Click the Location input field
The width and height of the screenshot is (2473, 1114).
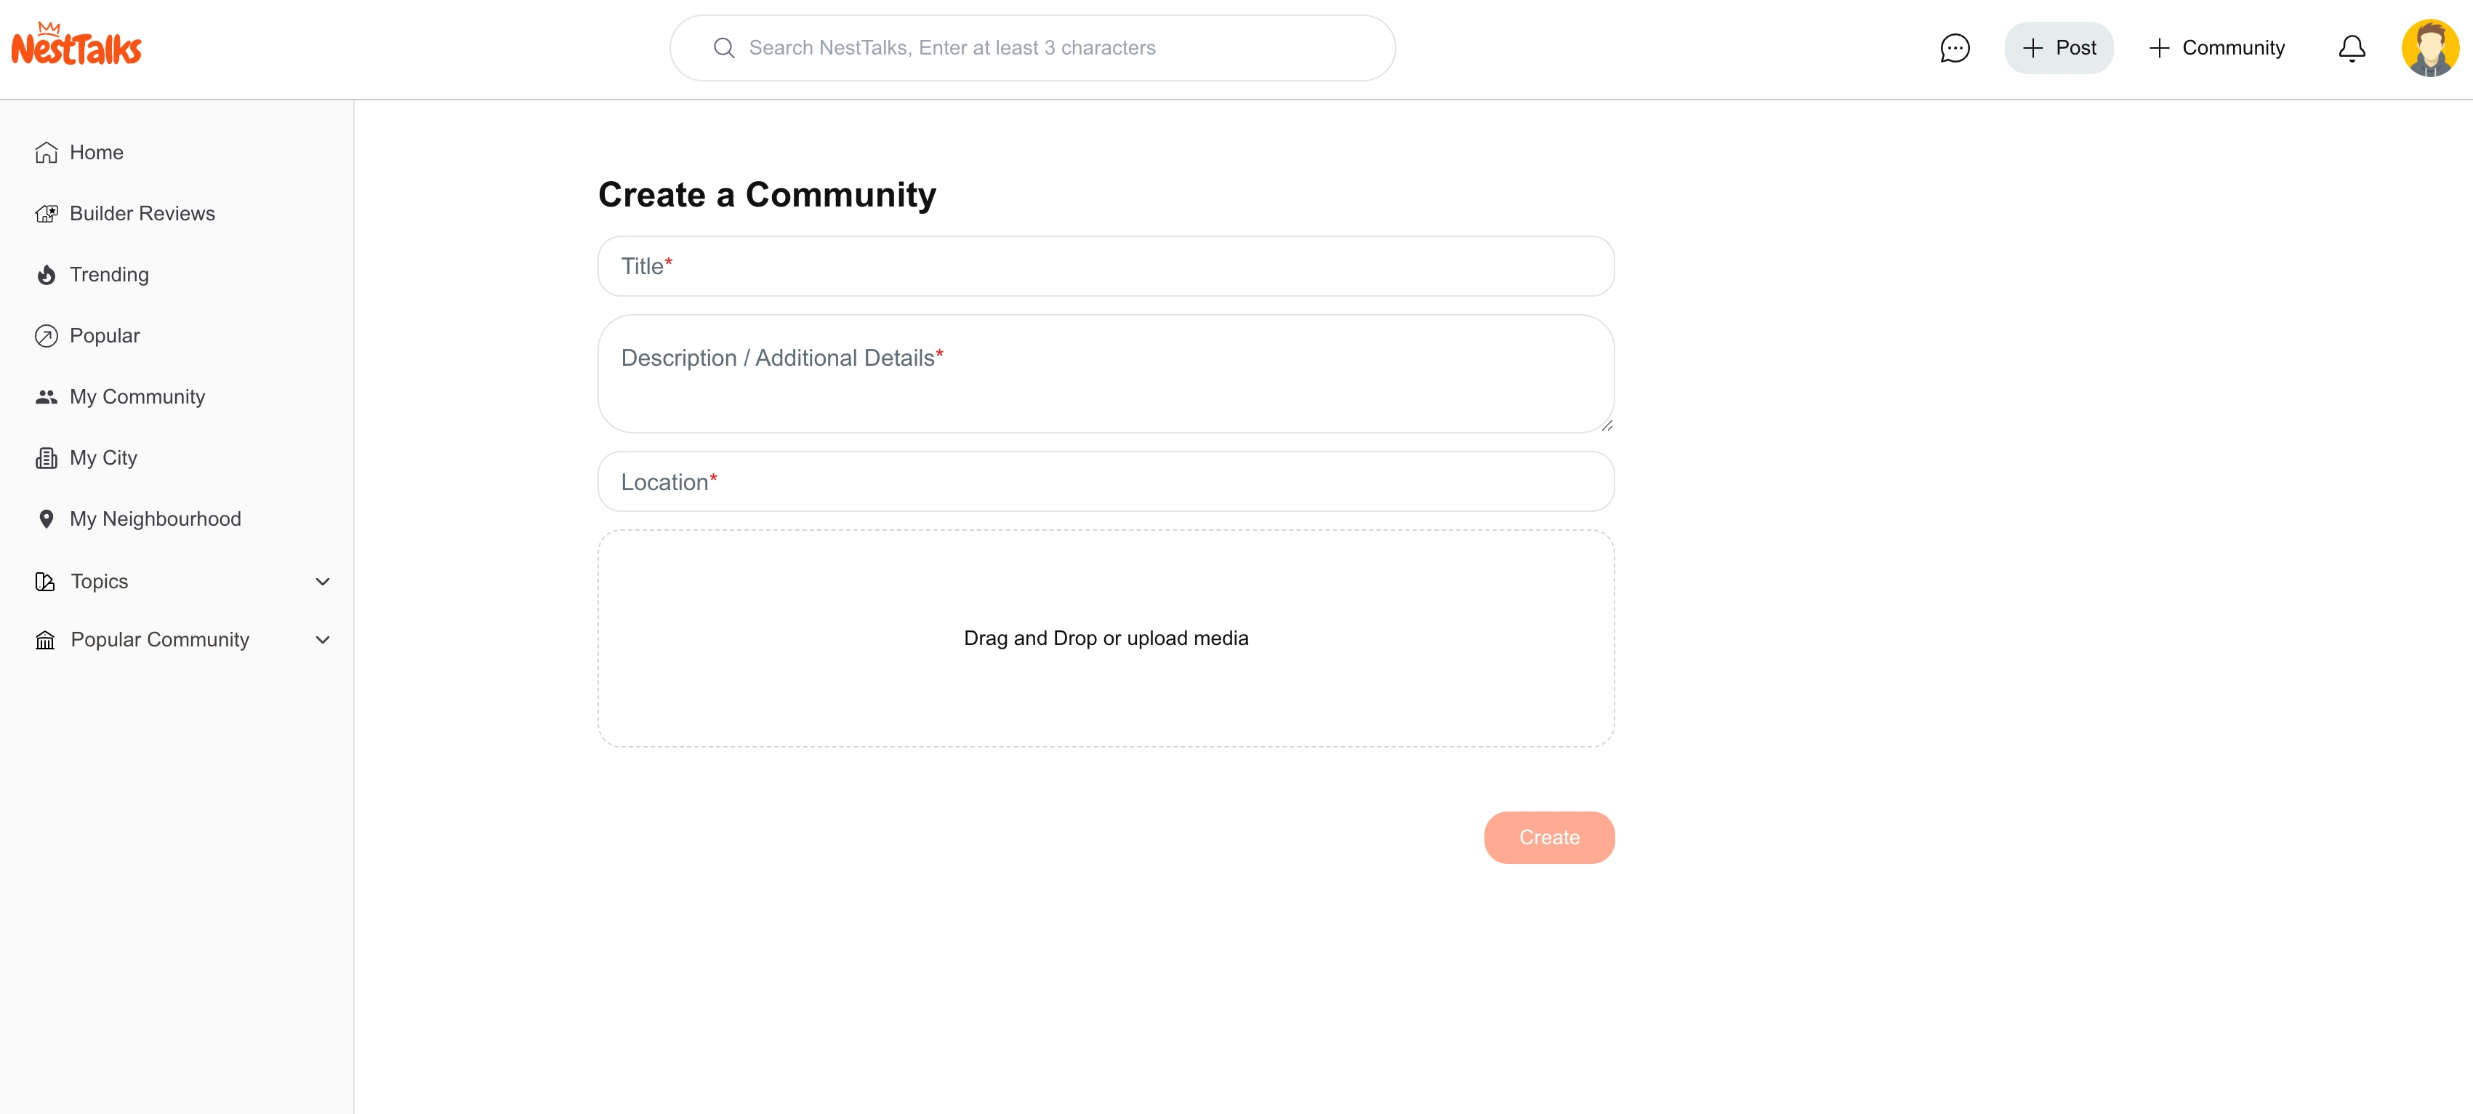pos(1105,482)
